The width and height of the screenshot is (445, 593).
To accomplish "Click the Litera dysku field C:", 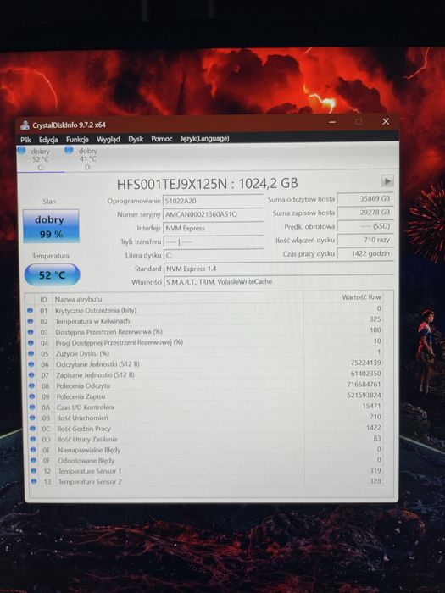I will [214, 255].
